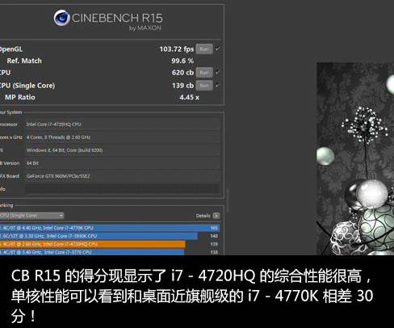The width and height of the screenshot is (394, 328).
Task: Click the 99.6 % Ref. Match value
Action: [x=182, y=61]
